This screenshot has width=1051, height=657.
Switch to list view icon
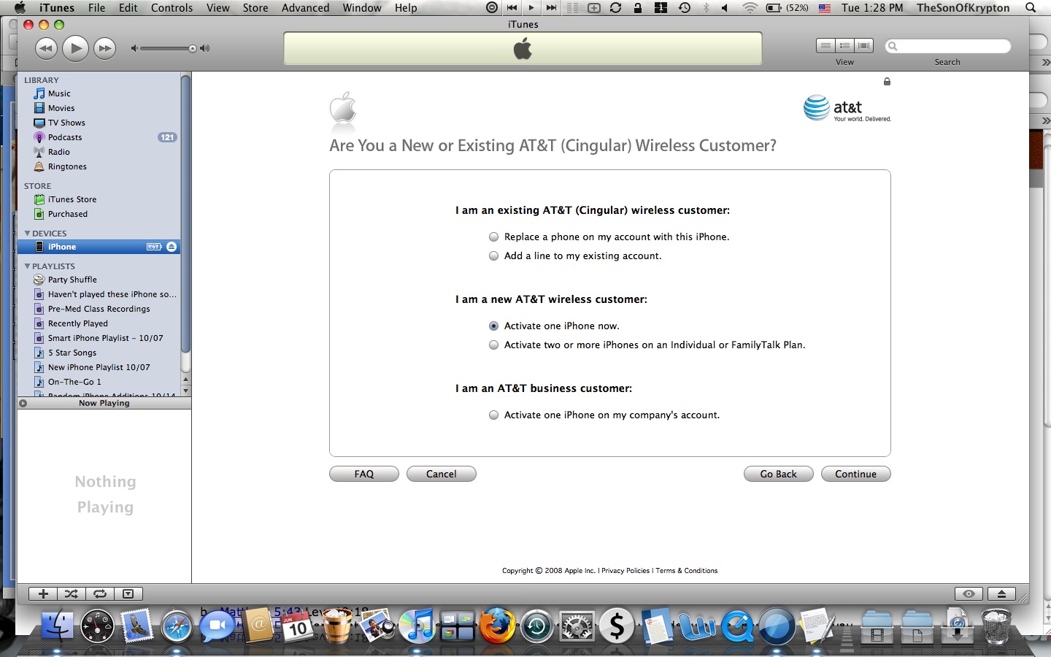(825, 46)
